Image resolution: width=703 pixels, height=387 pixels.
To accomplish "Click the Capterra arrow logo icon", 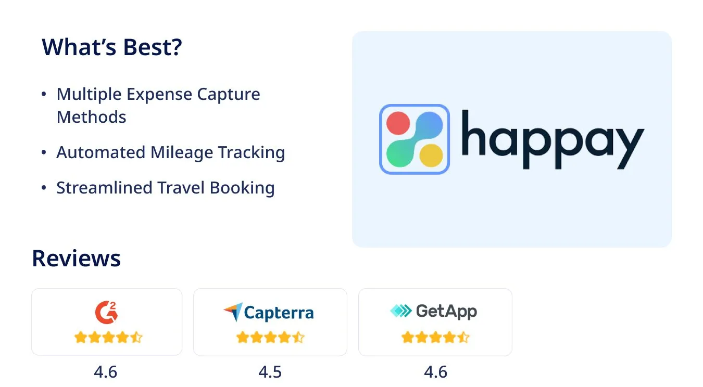I will [233, 312].
